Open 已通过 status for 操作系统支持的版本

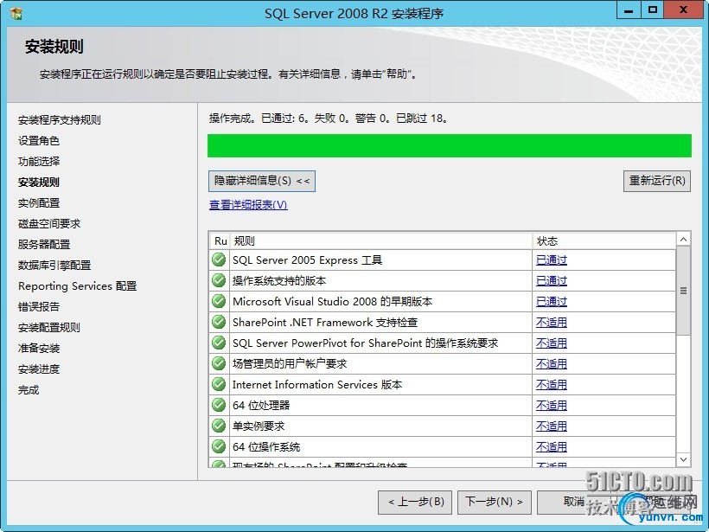click(551, 281)
